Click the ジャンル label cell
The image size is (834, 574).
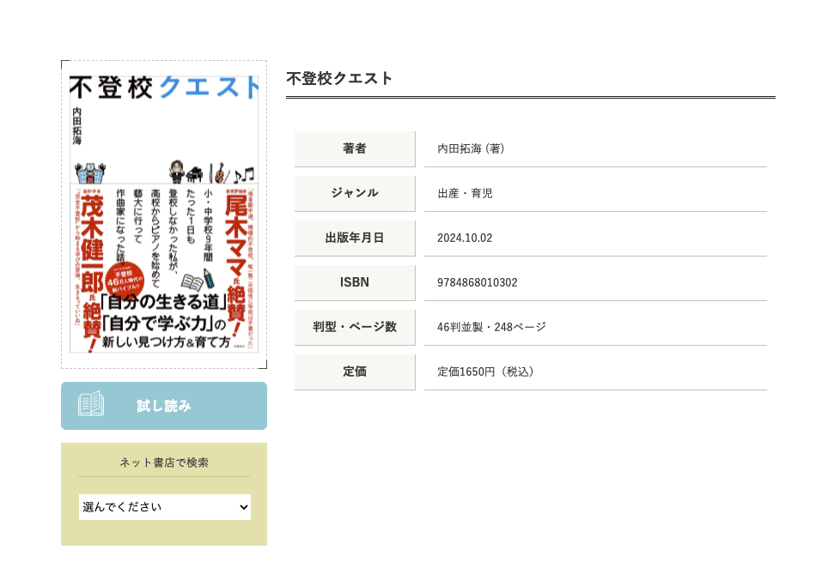tap(355, 194)
